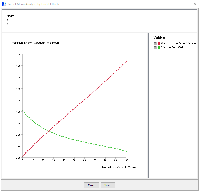The height and width of the screenshot is (191, 199).
Task: Click red swatch for Weight of the Other Vehicle
Action: [x=159, y=44]
